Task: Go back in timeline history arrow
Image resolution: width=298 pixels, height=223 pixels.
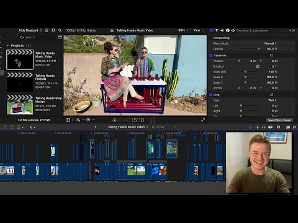Action: [96, 127]
